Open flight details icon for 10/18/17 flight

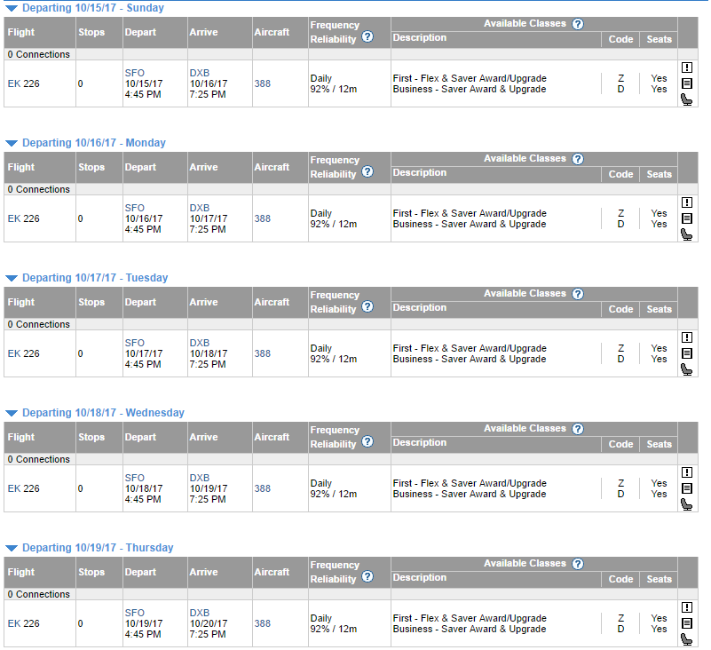[x=686, y=488]
